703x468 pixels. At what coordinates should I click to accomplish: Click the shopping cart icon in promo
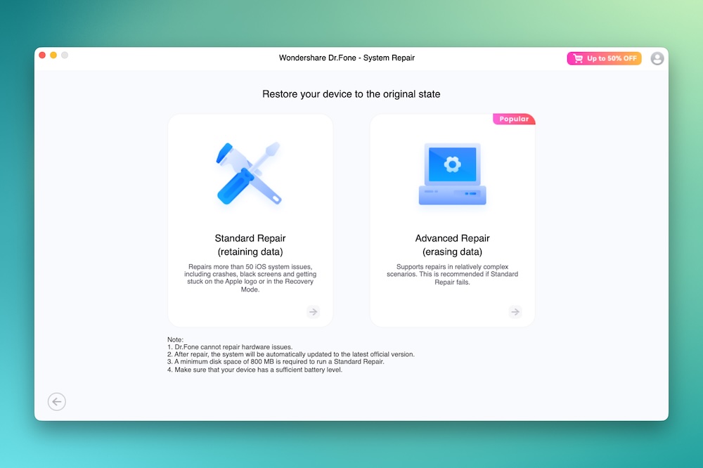579,58
